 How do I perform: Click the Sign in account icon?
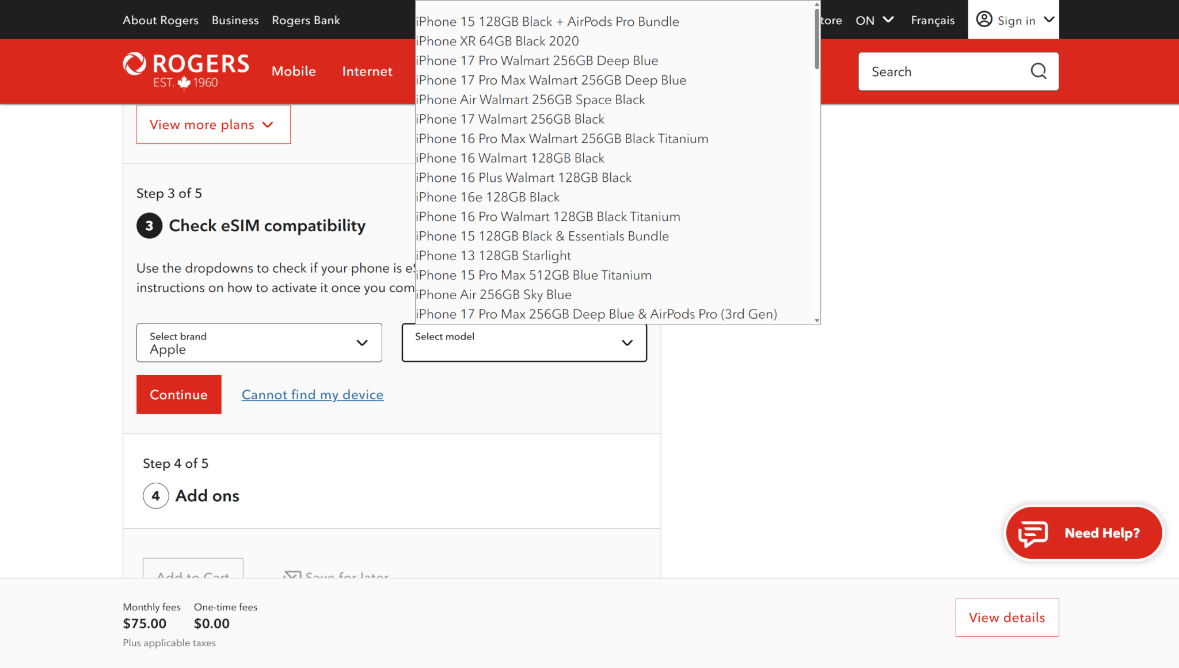[x=984, y=20]
